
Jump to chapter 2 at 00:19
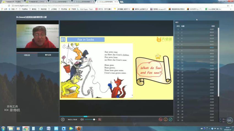click(x=196, y=32)
